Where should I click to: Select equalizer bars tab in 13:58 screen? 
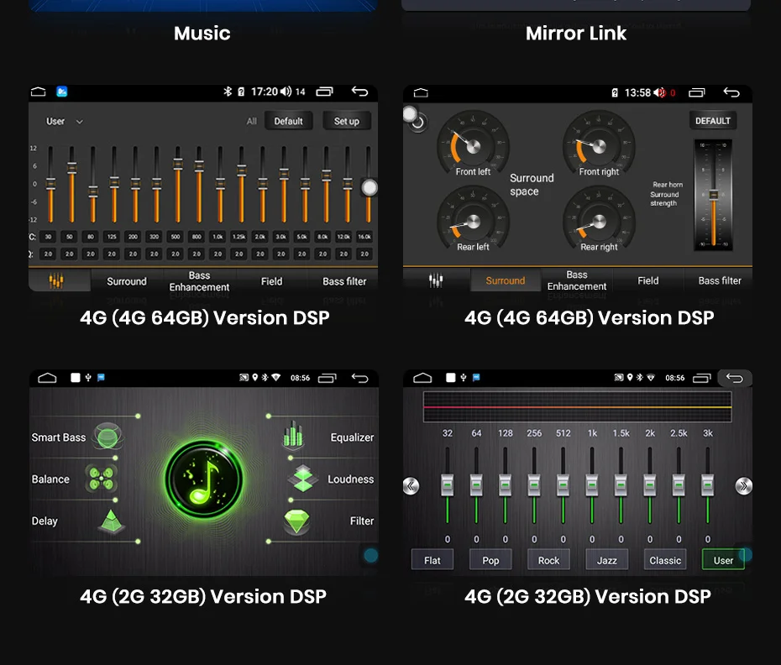436,281
